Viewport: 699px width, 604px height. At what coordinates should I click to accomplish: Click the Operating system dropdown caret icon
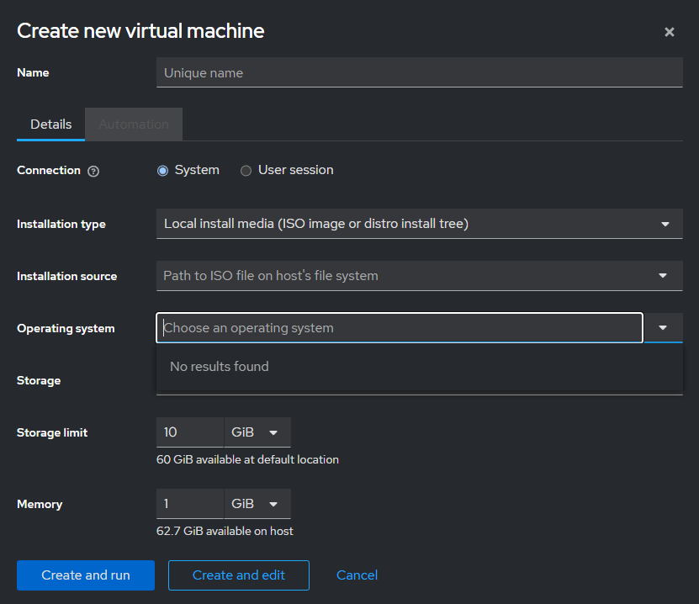coord(662,327)
